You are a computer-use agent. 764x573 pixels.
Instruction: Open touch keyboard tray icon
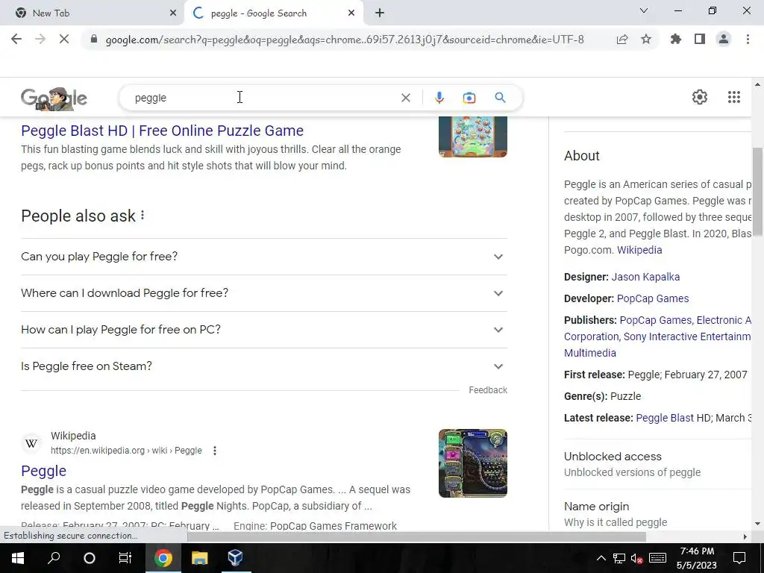click(657, 558)
